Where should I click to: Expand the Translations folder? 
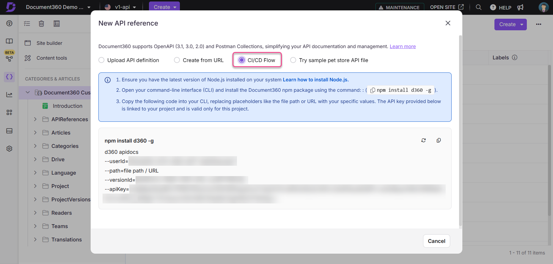(35, 239)
